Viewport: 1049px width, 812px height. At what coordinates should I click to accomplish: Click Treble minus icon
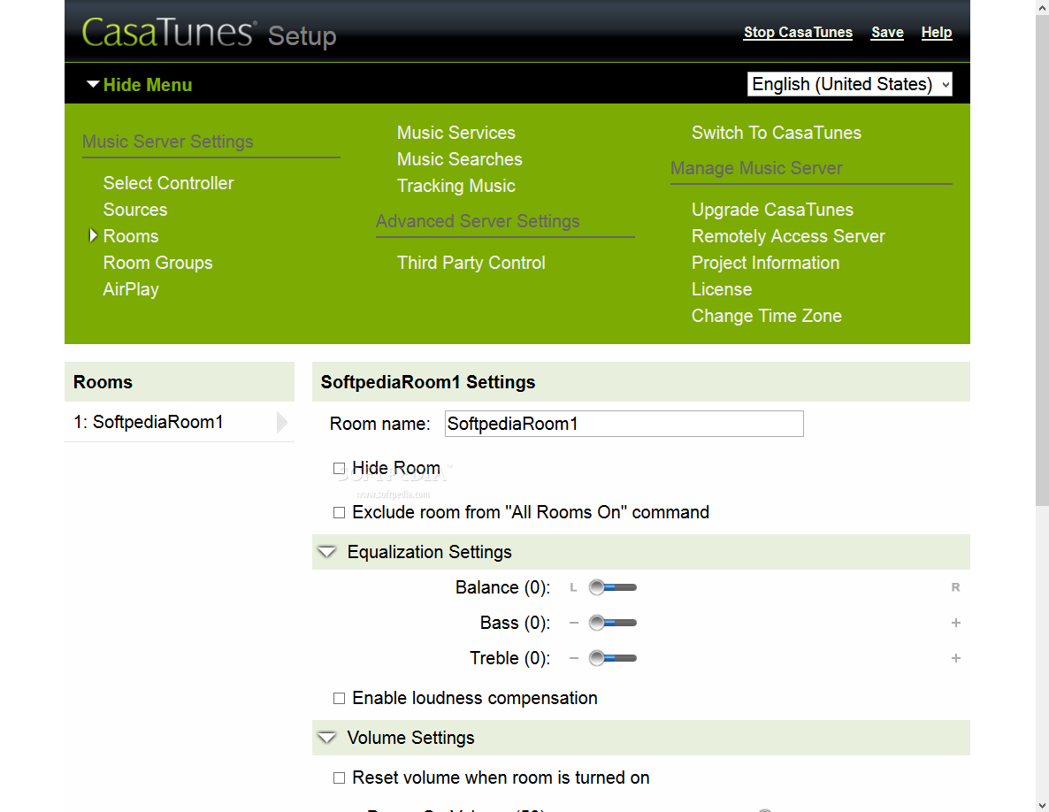point(573,658)
